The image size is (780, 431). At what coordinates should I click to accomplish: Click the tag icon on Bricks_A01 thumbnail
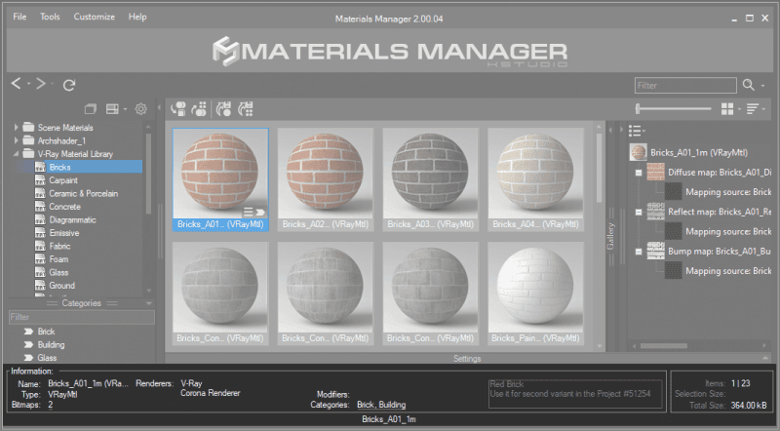260,213
